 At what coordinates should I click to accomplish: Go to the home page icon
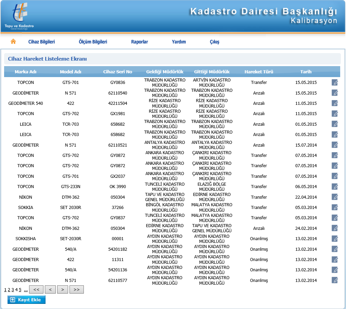[13, 41]
